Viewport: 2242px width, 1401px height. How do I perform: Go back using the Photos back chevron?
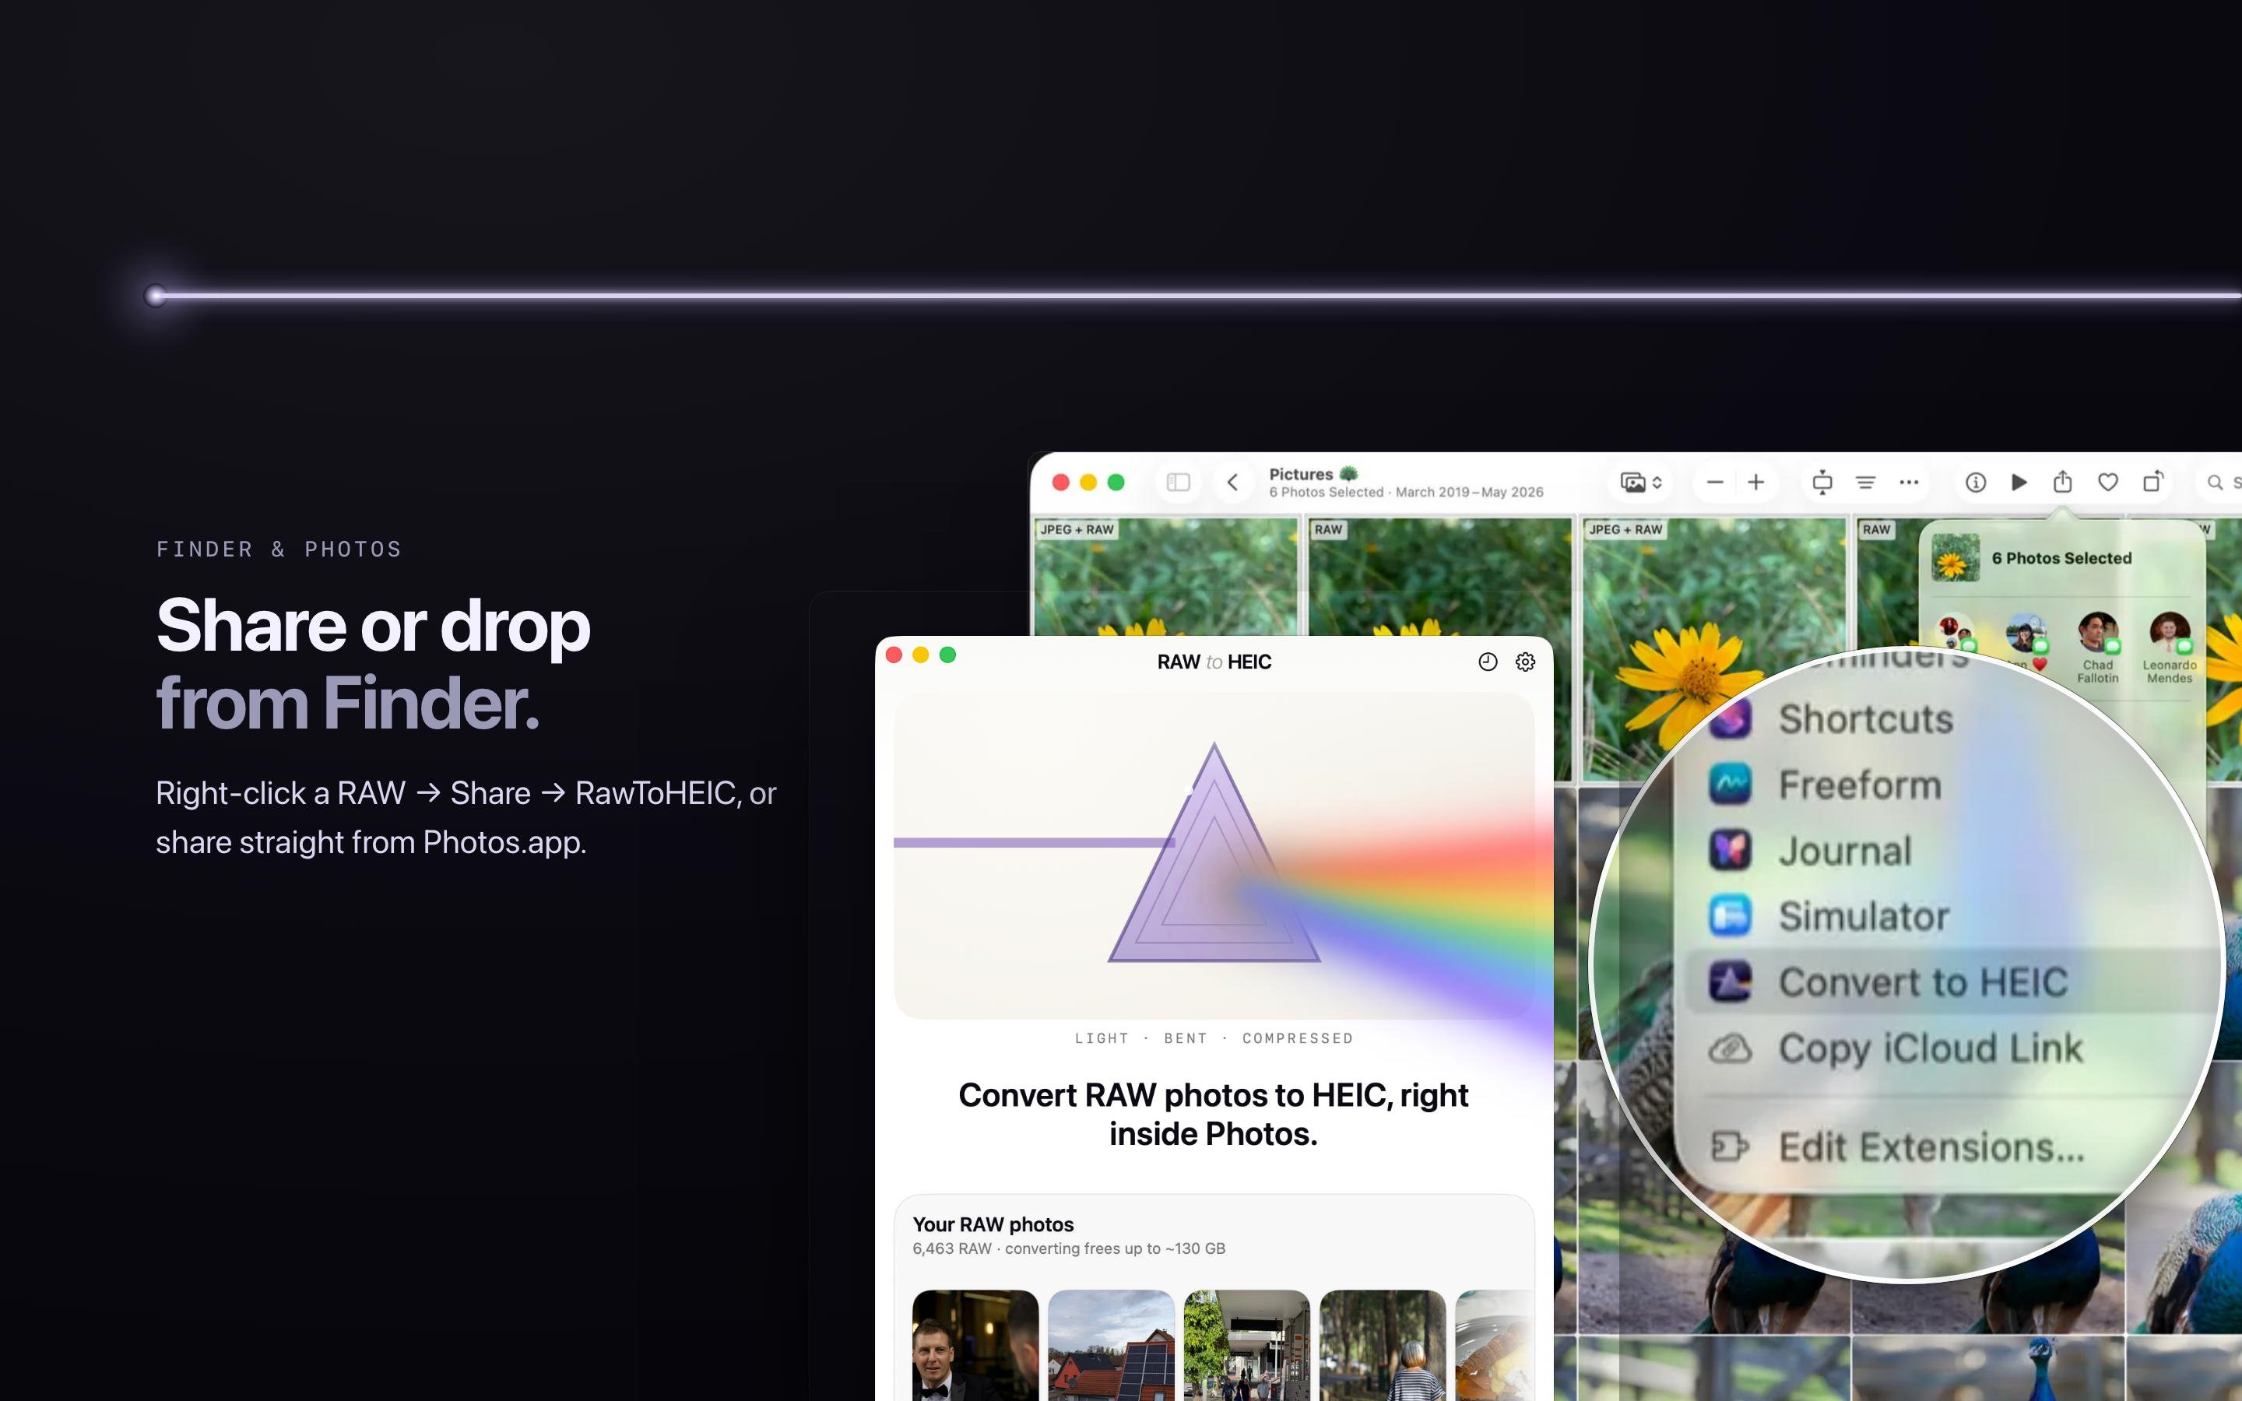[1233, 482]
